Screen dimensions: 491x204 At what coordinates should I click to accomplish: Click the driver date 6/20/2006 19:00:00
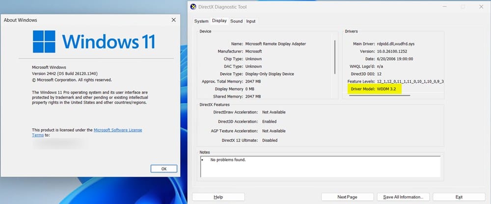coord(395,59)
